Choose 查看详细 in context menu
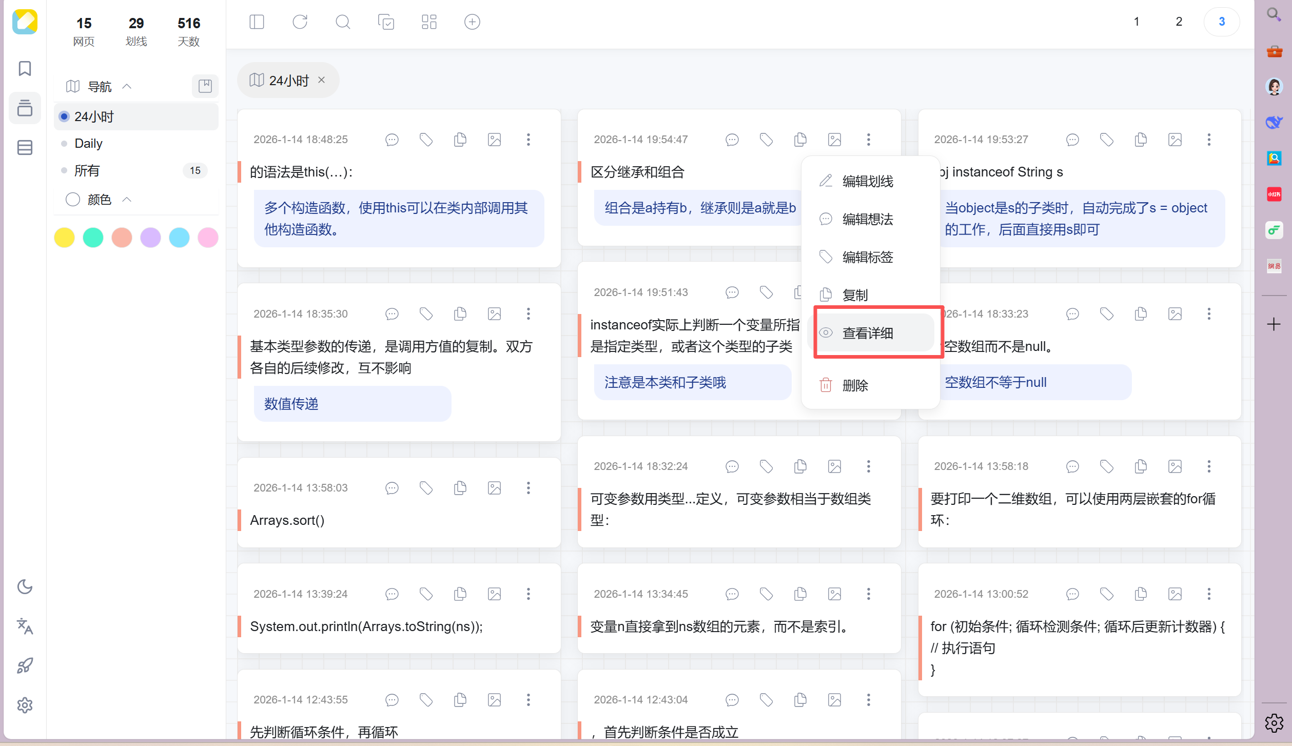This screenshot has width=1292, height=746. [867, 333]
